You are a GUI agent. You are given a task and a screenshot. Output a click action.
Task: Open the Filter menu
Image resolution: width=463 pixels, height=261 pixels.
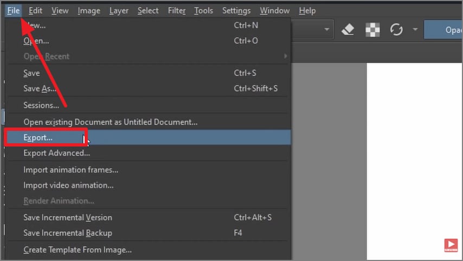177,11
